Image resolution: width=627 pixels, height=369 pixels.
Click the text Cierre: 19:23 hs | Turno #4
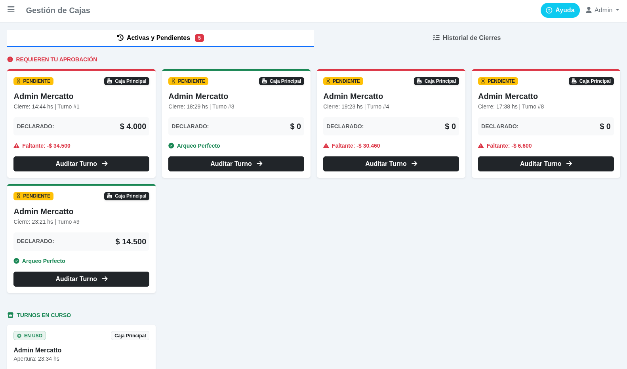point(356,107)
